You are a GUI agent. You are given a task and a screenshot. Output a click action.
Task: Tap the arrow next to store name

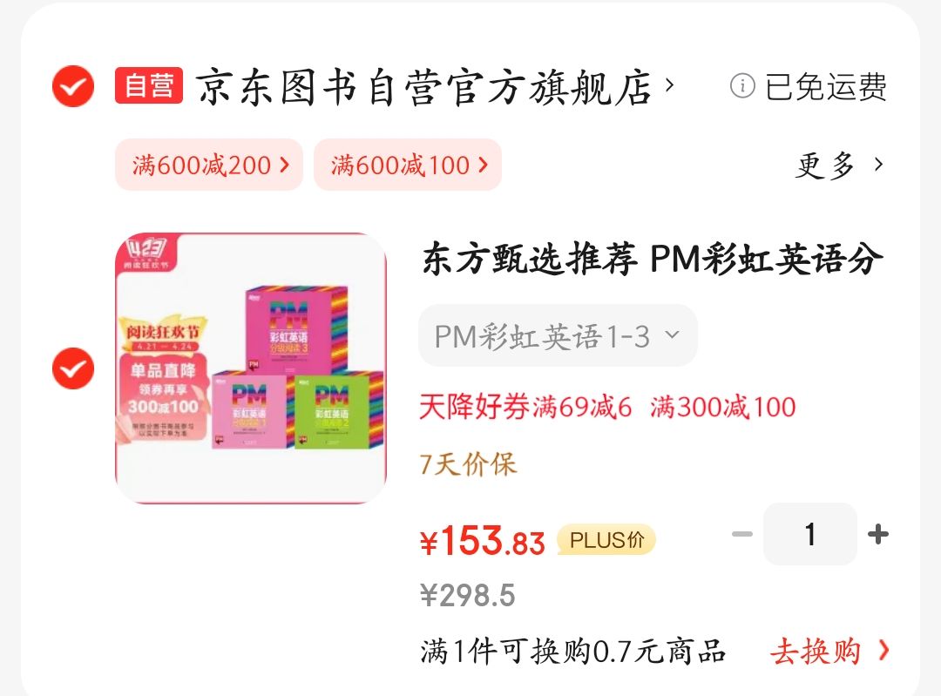pos(670,85)
